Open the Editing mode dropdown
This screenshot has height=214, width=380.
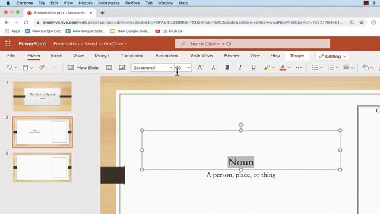(332, 56)
